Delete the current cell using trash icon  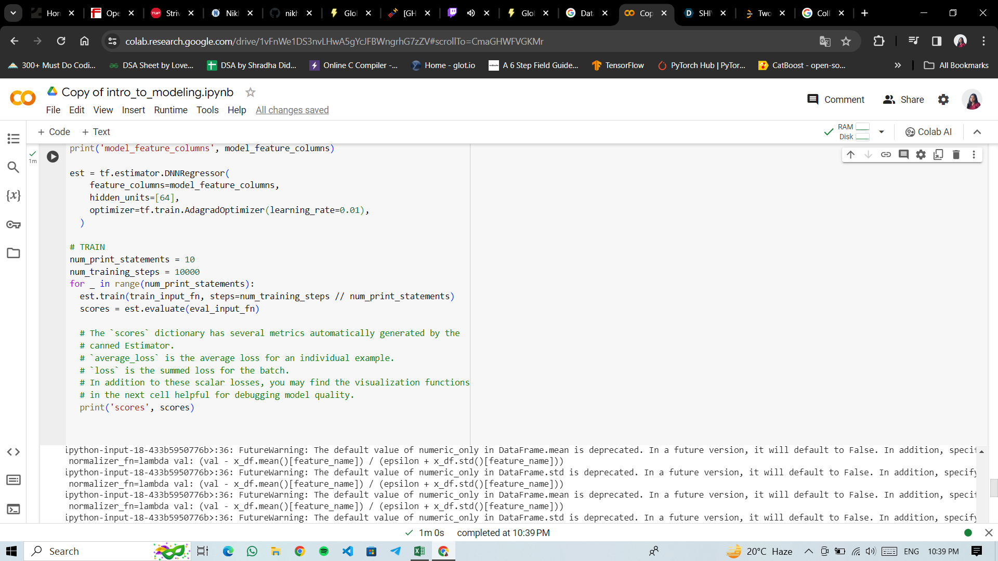coord(956,154)
